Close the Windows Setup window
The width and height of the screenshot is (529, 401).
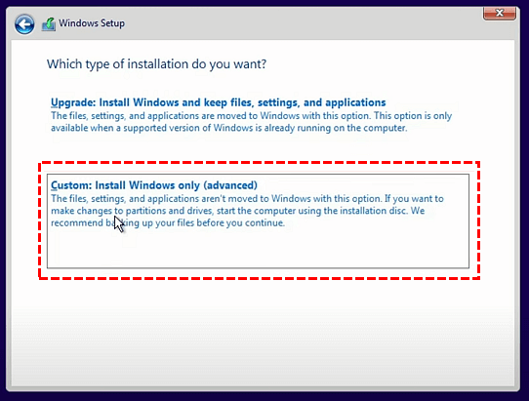(500, 14)
